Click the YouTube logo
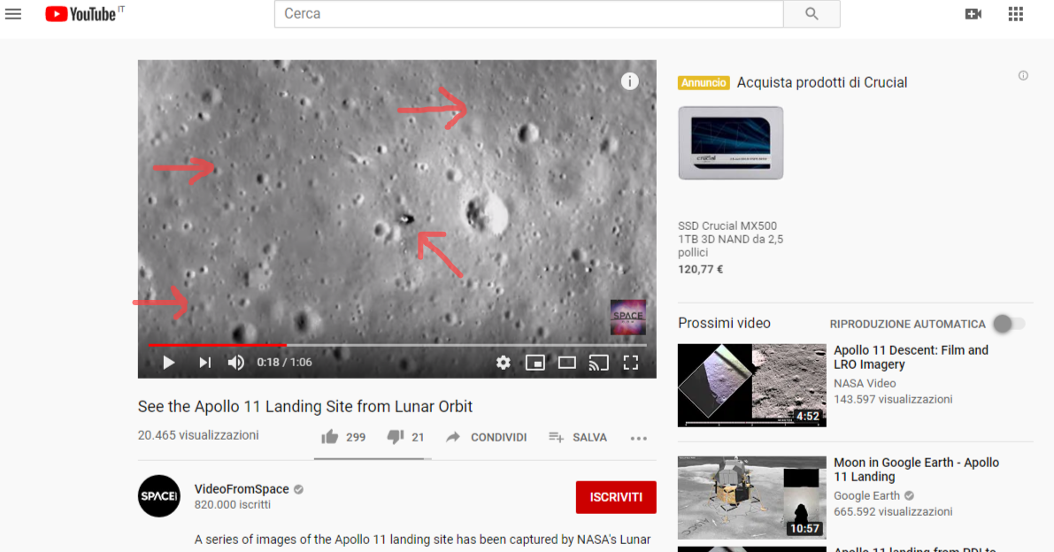This screenshot has width=1054, height=552. click(x=81, y=13)
